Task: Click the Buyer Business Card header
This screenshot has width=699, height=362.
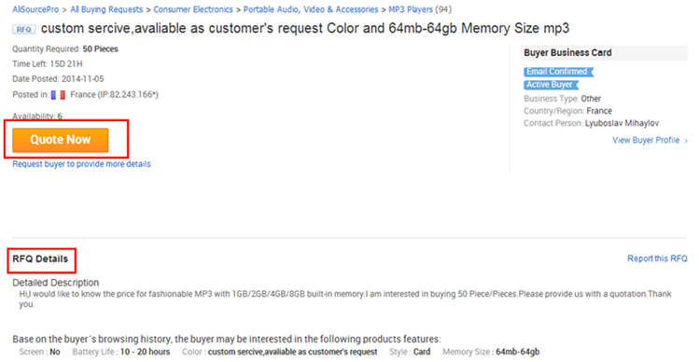Action: tap(568, 52)
